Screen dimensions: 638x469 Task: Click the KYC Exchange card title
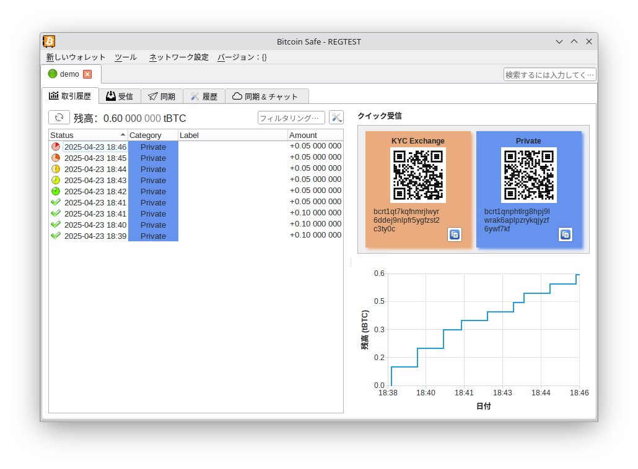point(418,140)
